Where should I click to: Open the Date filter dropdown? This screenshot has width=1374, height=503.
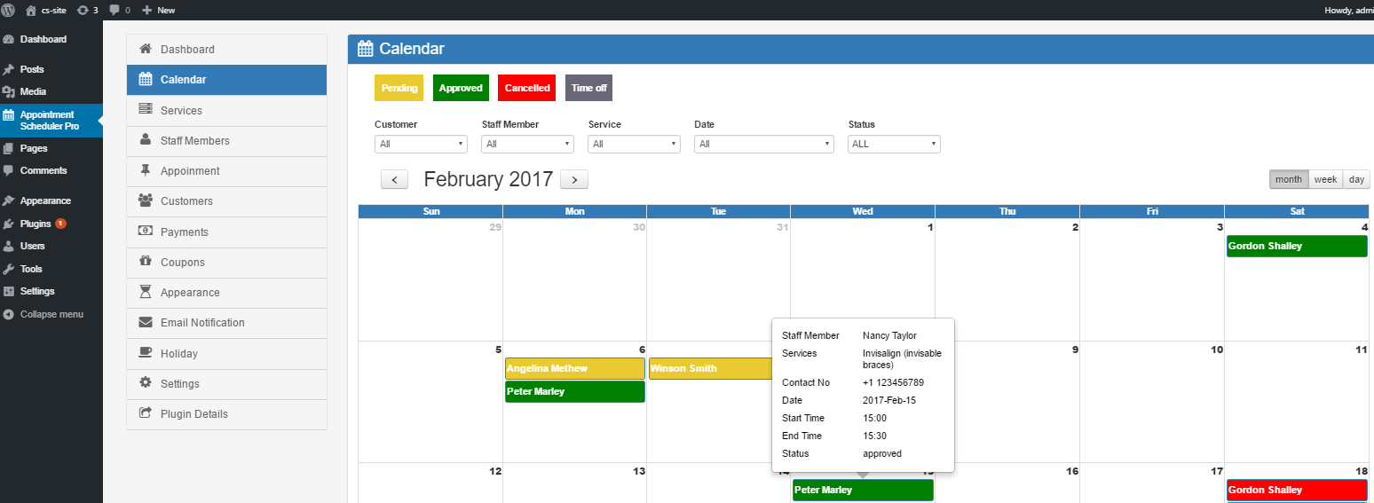764,144
